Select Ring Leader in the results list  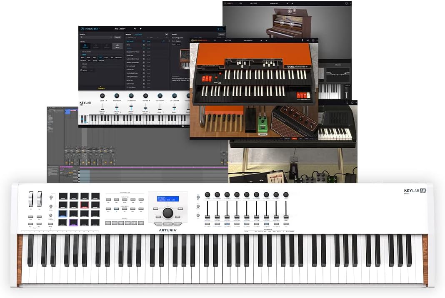pyautogui.click(x=130, y=41)
